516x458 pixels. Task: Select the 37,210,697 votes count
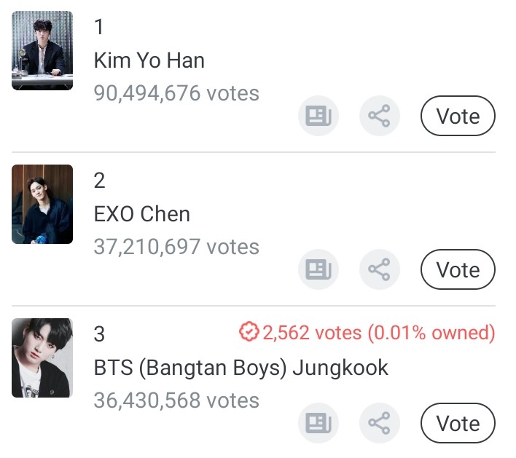176,247
